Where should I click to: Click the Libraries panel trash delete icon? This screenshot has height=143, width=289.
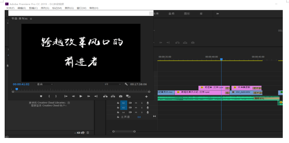(x=88, y=132)
